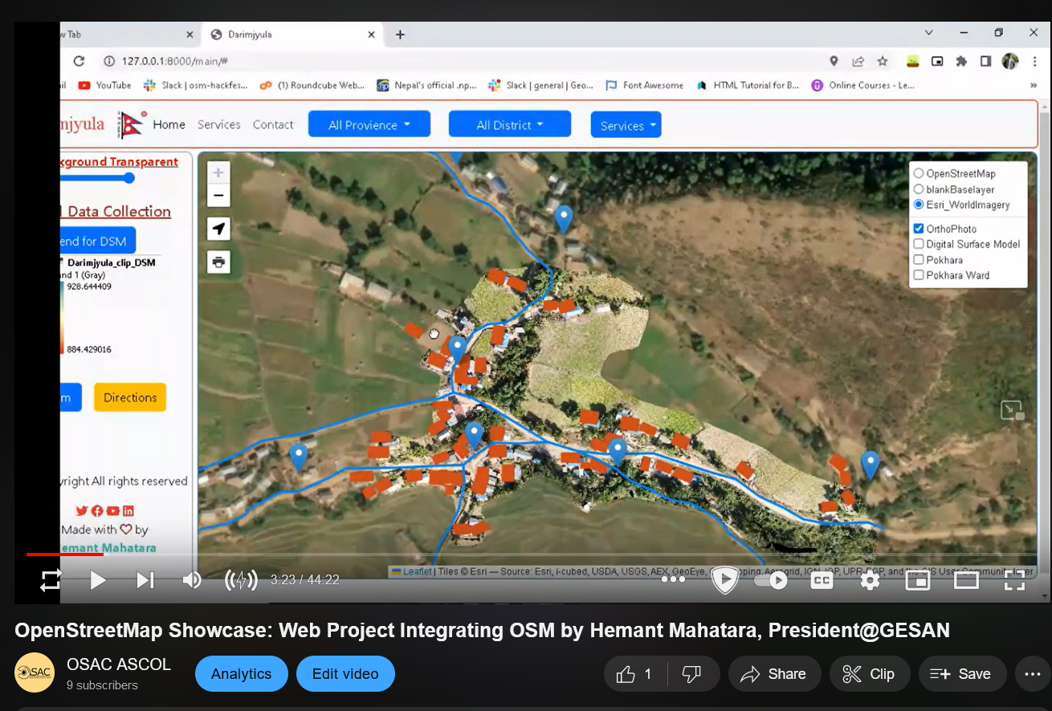Viewport: 1052px width, 711px height.
Task: Select the OpenStreetMap base layer radio
Action: [x=919, y=173]
